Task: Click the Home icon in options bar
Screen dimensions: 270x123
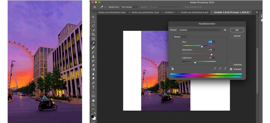Action: (x=95, y=7)
